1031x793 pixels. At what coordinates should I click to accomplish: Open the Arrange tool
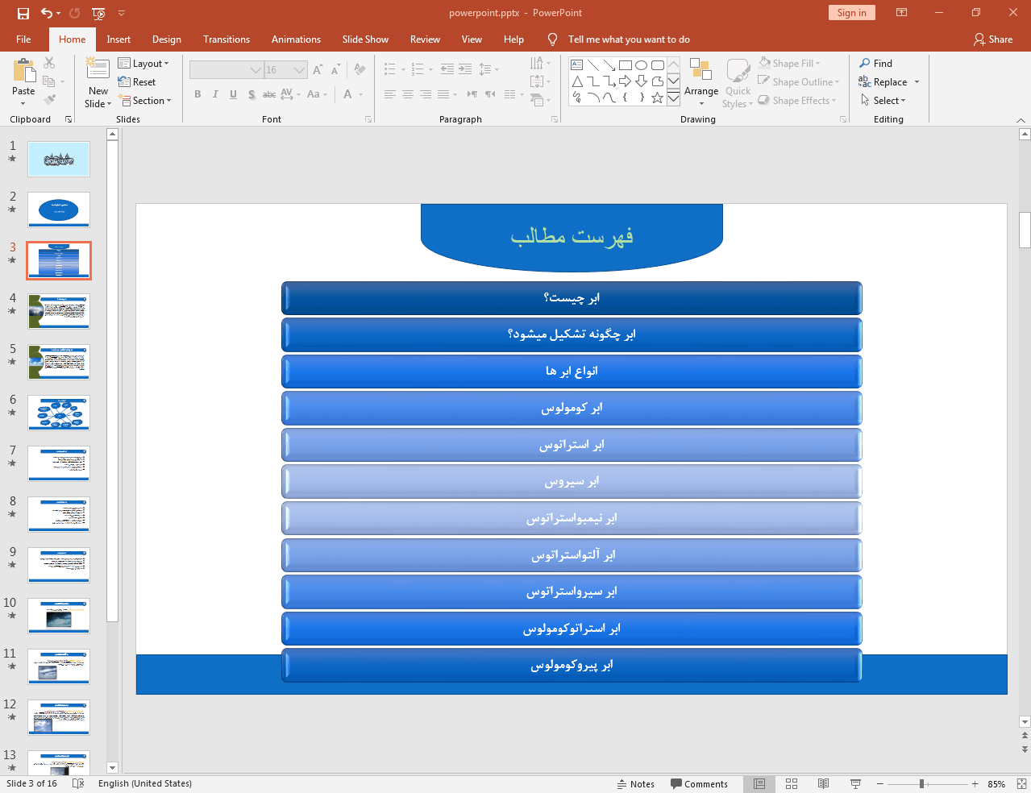(x=700, y=81)
